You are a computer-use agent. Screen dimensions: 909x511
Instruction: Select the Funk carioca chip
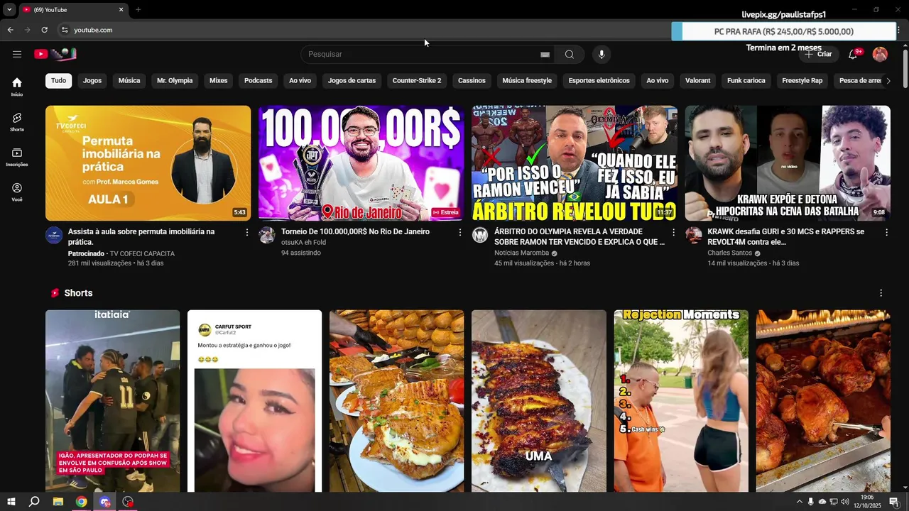[x=746, y=81]
